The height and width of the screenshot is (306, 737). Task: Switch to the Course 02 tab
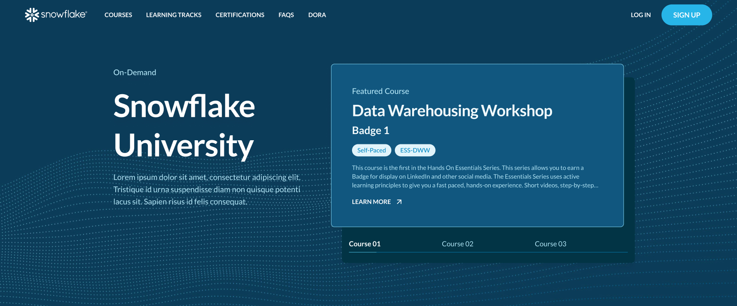pos(457,244)
